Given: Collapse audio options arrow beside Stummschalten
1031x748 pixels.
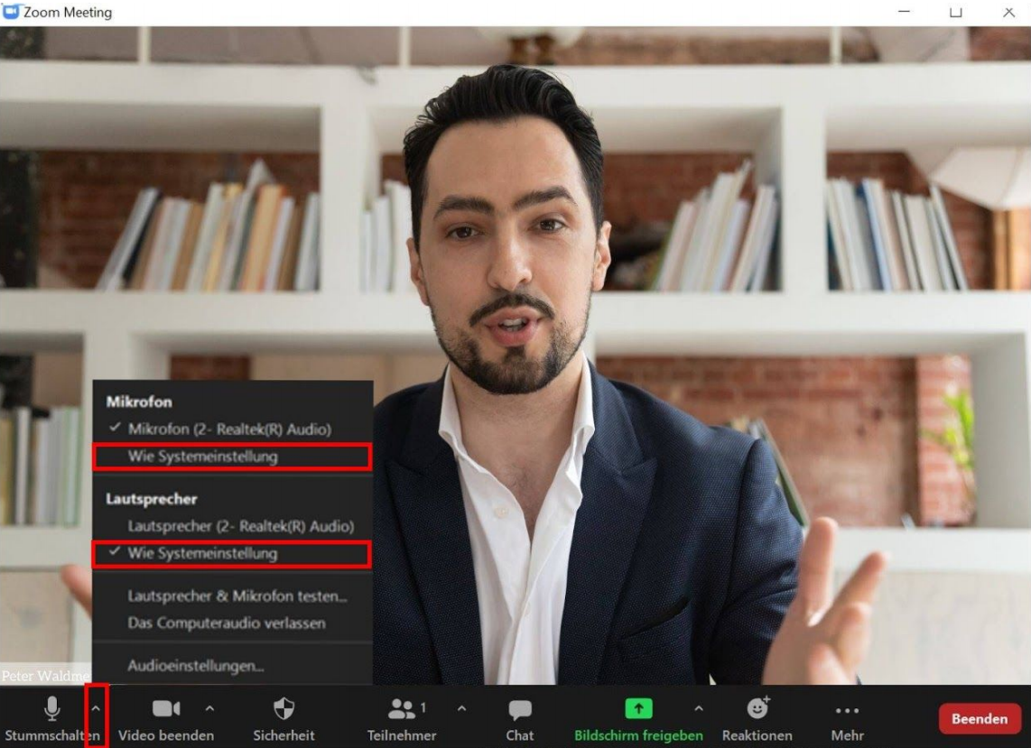Looking at the screenshot, I should (x=97, y=709).
